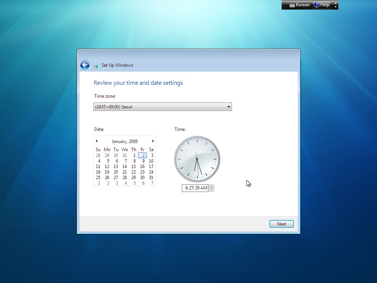Go to previous month in calendar
The height and width of the screenshot is (283, 377).
point(97,141)
